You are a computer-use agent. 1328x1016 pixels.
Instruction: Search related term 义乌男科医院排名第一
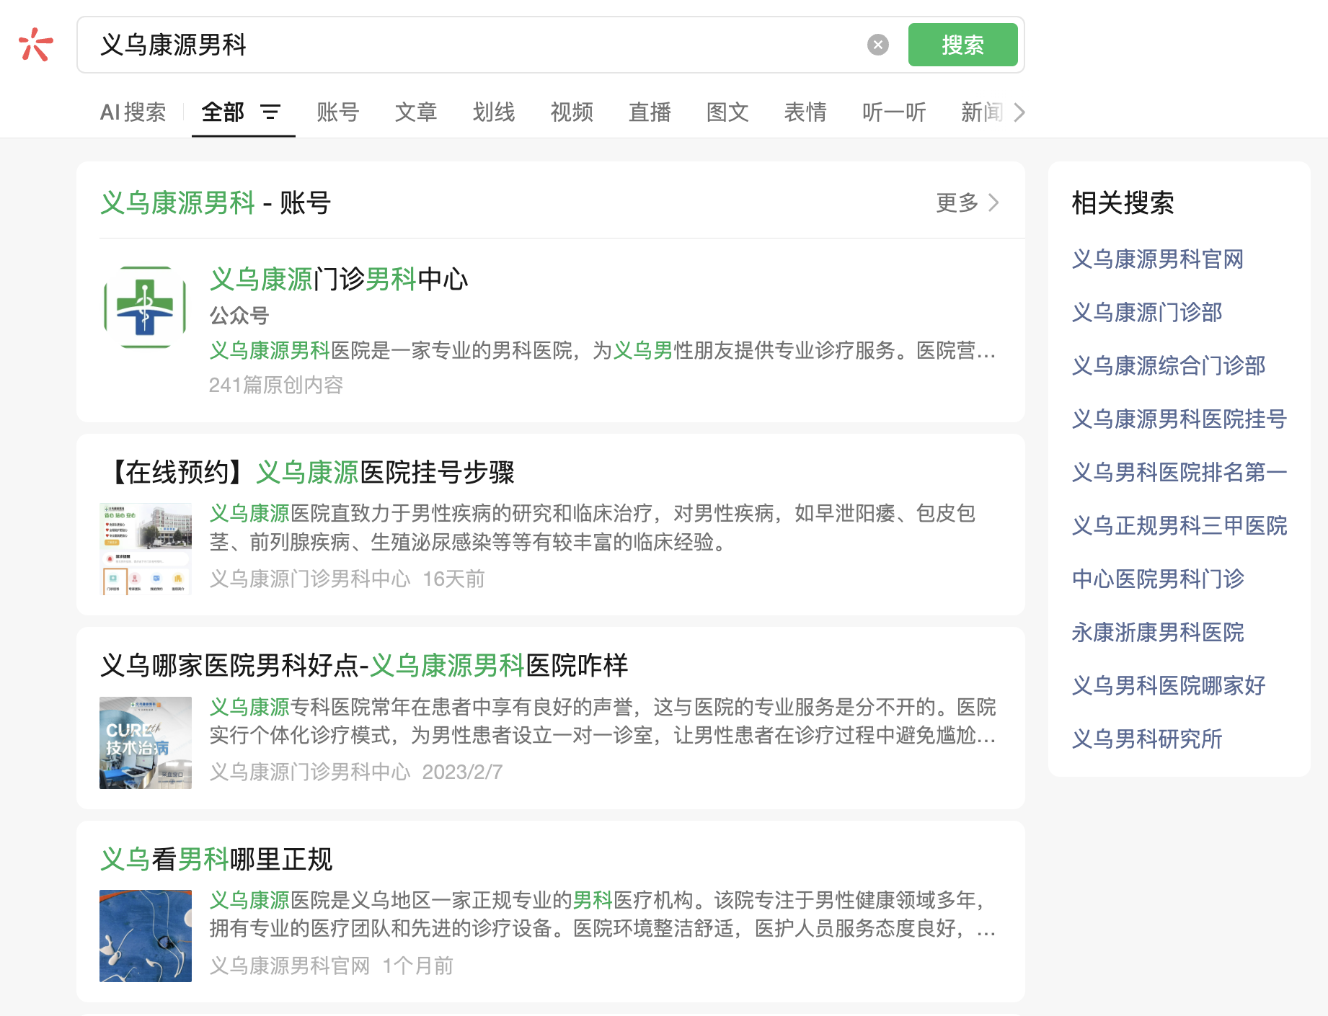[1179, 472]
